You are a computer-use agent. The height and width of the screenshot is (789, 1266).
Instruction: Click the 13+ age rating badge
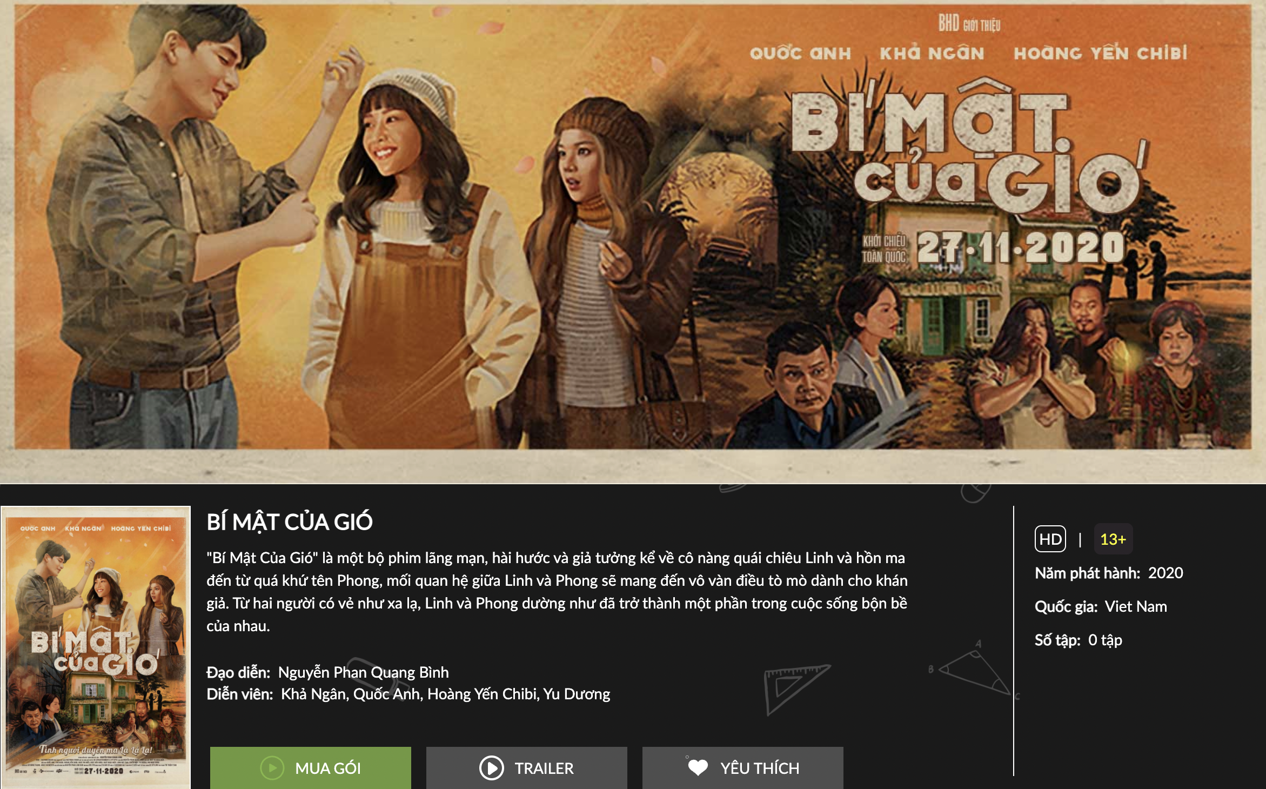(x=1113, y=539)
